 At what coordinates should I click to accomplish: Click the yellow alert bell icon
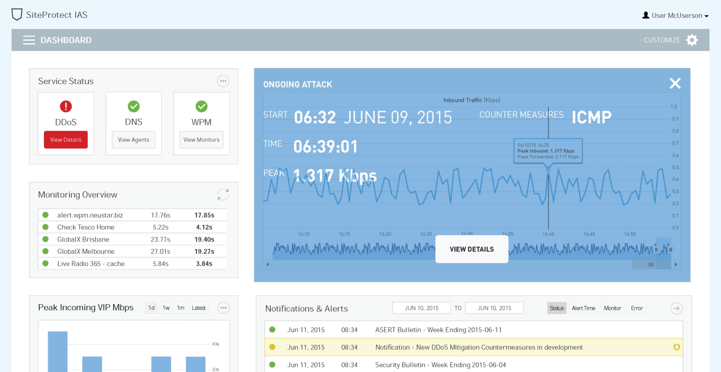[676, 347]
